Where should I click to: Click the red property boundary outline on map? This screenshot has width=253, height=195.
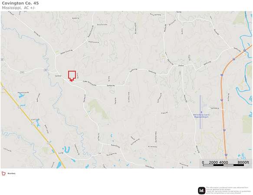point(72,76)
